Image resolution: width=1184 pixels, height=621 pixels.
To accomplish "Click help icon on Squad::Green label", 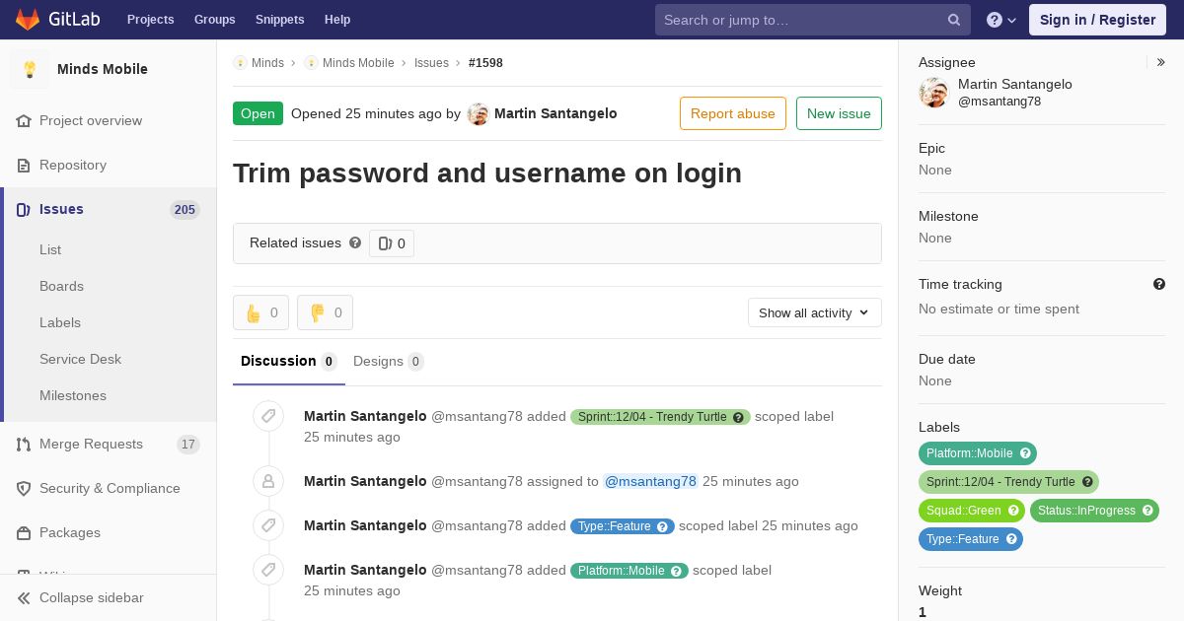I will tap(1013, 511).
